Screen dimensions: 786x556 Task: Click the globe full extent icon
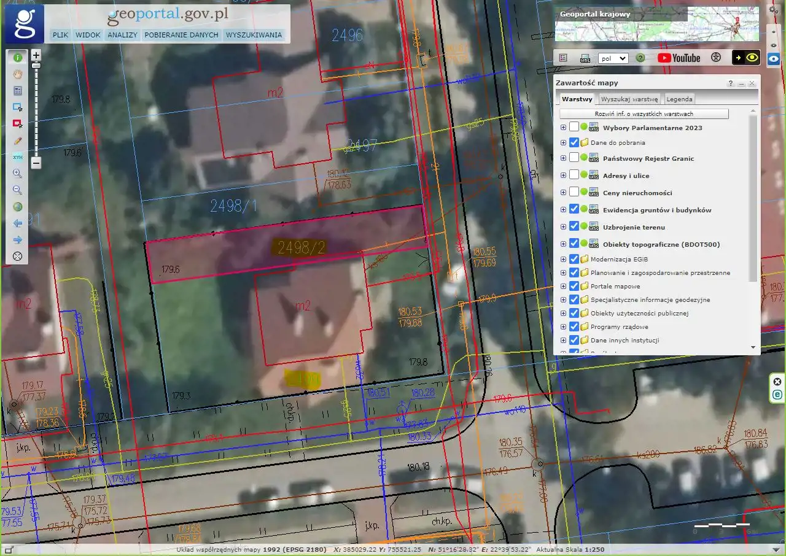(x=17, y=207)
